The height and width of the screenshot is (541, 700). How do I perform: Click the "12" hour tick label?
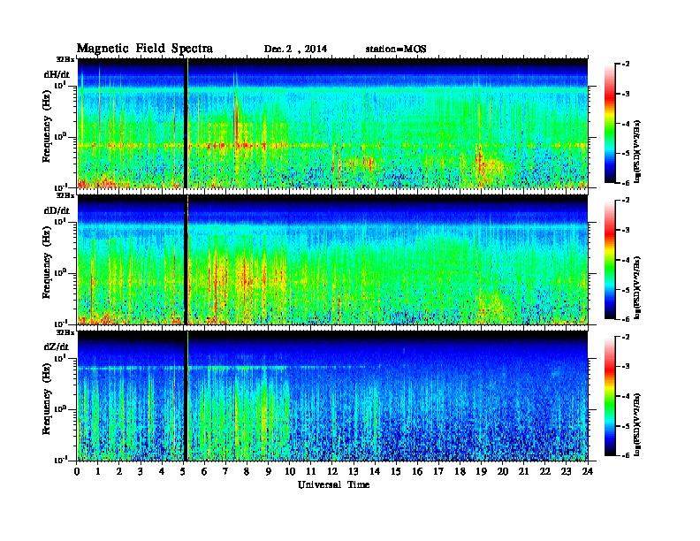coord(332,471)
